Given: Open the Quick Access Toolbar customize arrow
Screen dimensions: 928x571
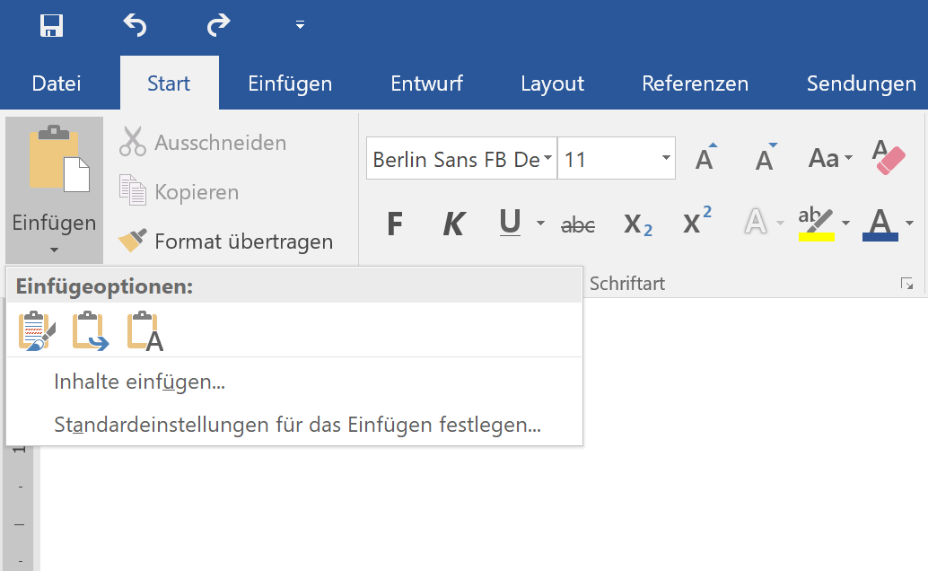Looking at the screenshot, I should [x=300, y=25].
